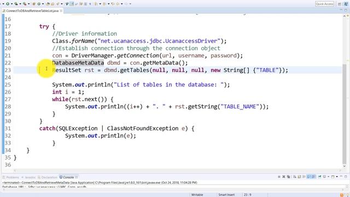The image size is (350, 197).
Task: Switch to the Problems tab
Action: [x=11, y=177]
